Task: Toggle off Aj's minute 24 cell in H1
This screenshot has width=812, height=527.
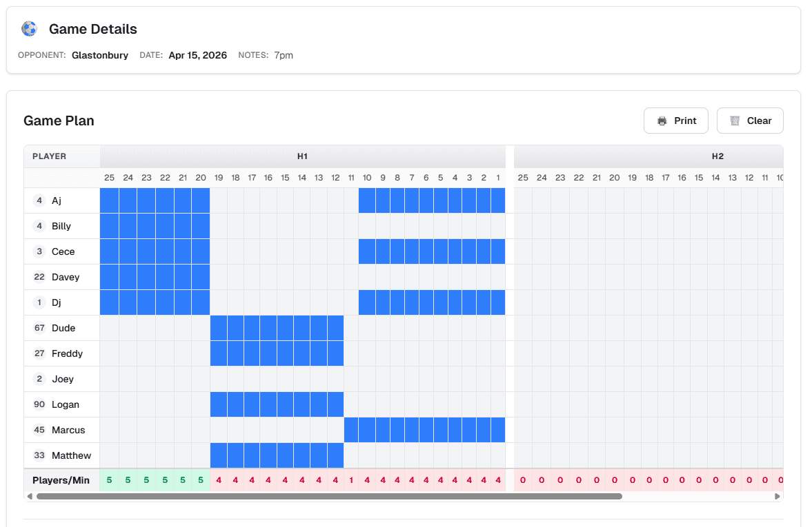Action: click(128, 200)
